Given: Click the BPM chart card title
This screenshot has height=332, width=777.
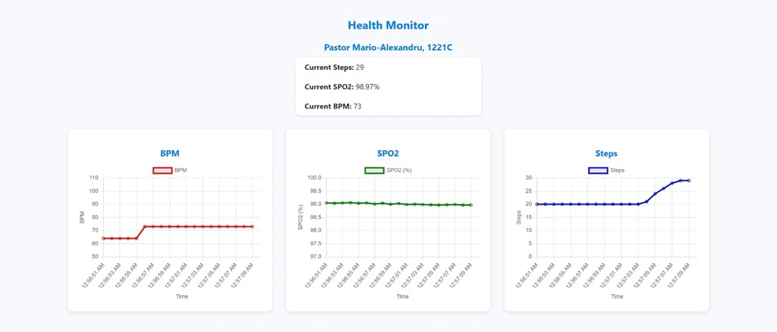Looking at the screenshot, I should [x=170, y=153].
